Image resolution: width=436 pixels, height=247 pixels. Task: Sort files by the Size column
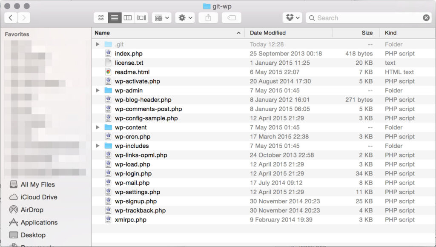tap(356, 33)
